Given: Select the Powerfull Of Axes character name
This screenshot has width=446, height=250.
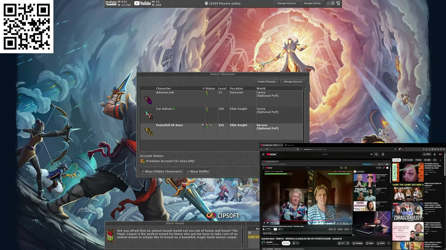Looking at the screenshot, I should 169,125.
